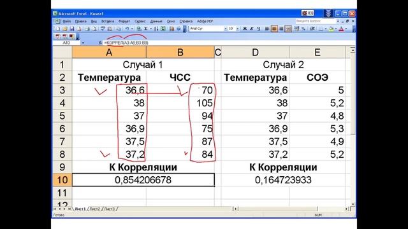The image size is (408, 229).
Task: Apply Currency number format
Action: point(296,29)
